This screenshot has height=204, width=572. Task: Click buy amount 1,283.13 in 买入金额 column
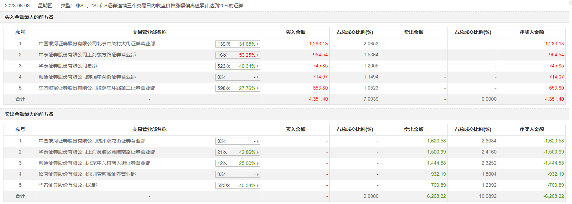tap(318, 44)
